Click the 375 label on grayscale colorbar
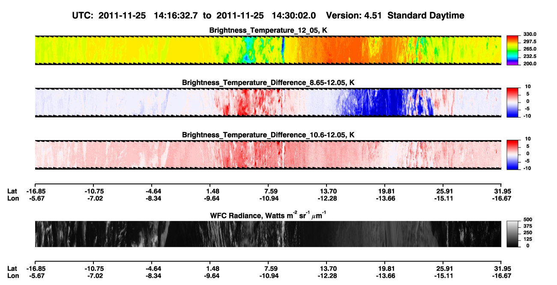This screenshot has height=285, width=557. point(527,227)
